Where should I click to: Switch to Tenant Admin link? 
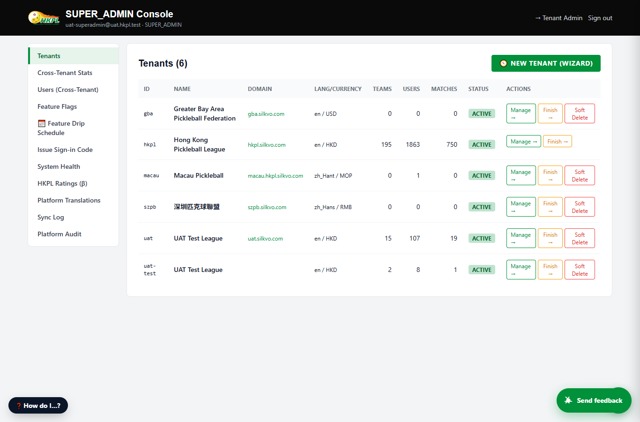(x=558, y=18)
